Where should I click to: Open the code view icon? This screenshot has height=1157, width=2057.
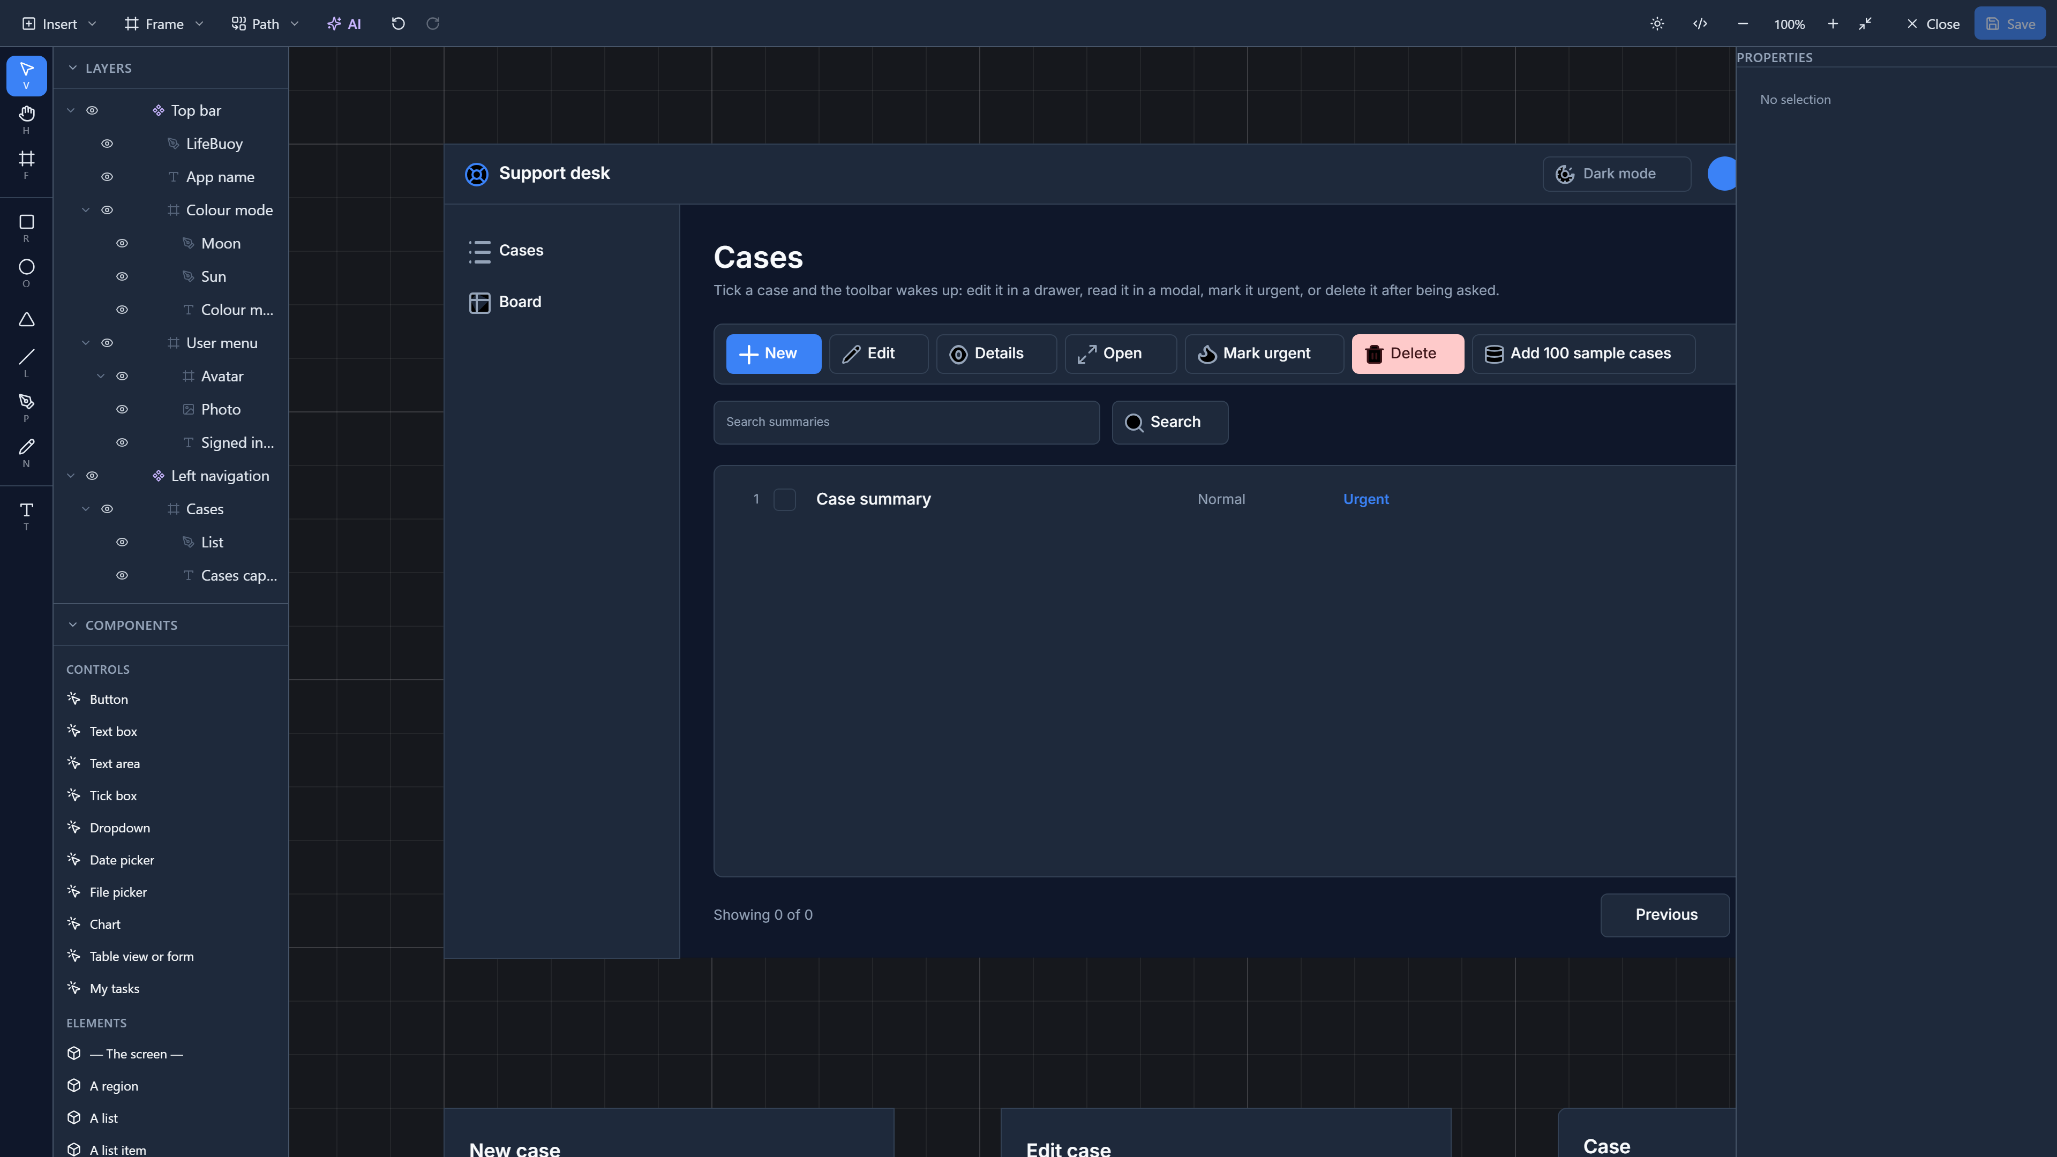[1700, 24]
